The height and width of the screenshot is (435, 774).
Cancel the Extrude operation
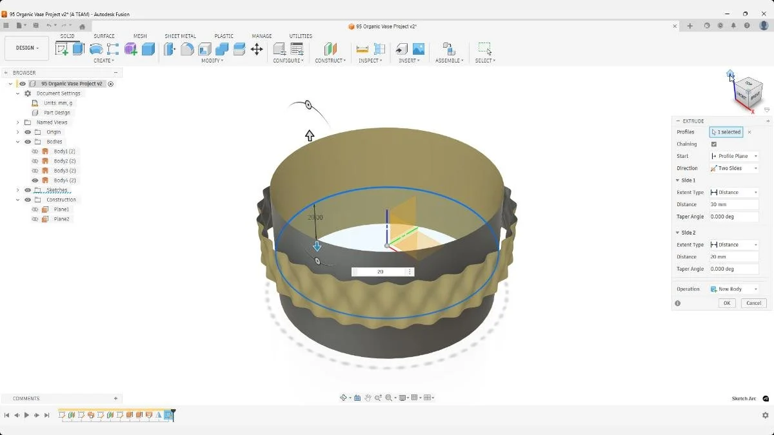[x=753, y=303]
